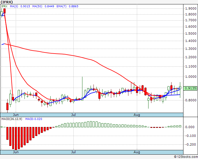Click the EMA(7) legend label
Image resolution: width=198 pixels, height=159 pixels.
[61, 6]
